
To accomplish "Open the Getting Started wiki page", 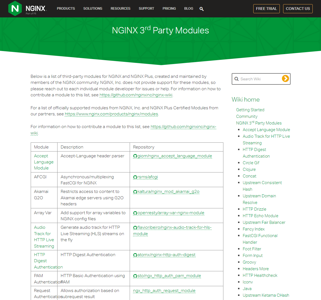I will pos(250,110).
